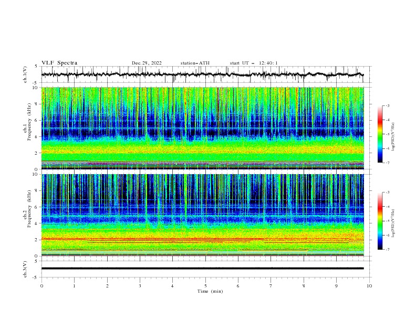
Task: Click the ch.1 Frequency (kHz) axis label
Action: point(28,121)
